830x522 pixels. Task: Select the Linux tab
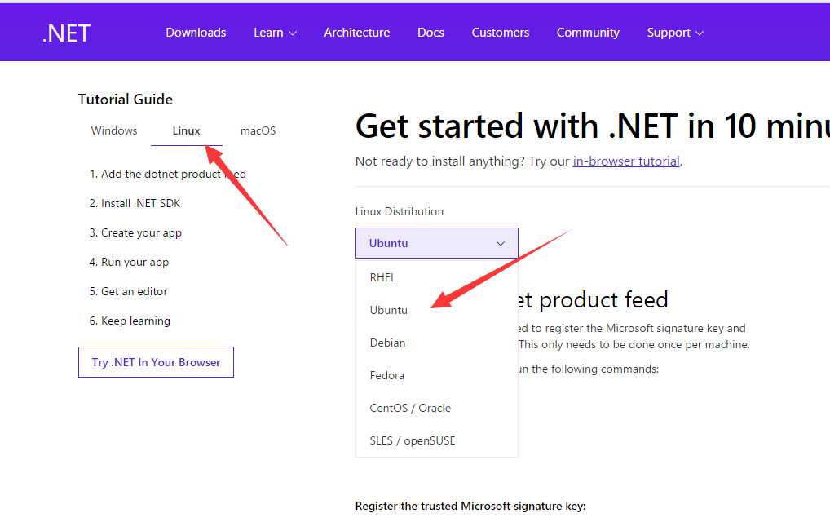[187, 130]
